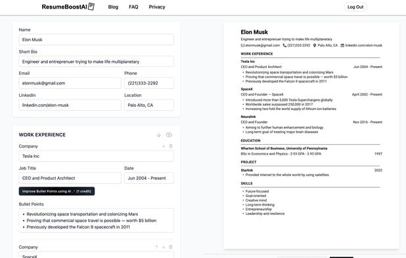The width and height of the screenshot is (406, 258).
Task: Move SpaceX entry down
Action: (164, 247)
